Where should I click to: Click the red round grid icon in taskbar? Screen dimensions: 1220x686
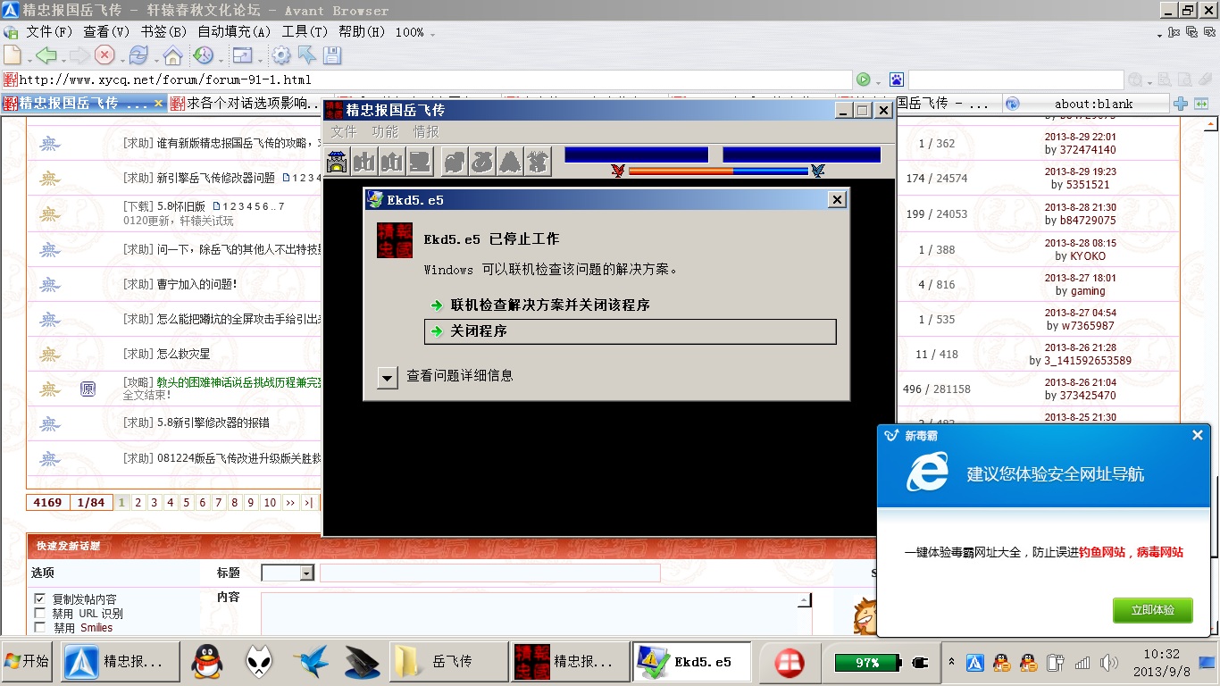790,662
